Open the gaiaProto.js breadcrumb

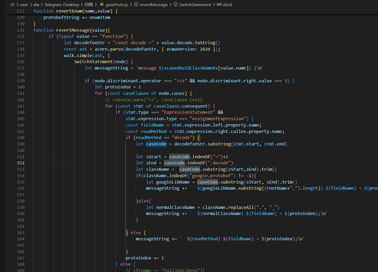pos(117,4)
